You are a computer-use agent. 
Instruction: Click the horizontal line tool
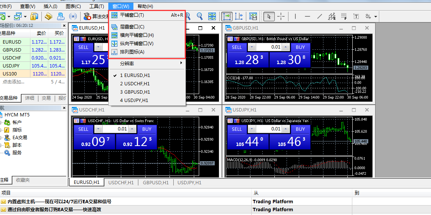coord(307,16)
